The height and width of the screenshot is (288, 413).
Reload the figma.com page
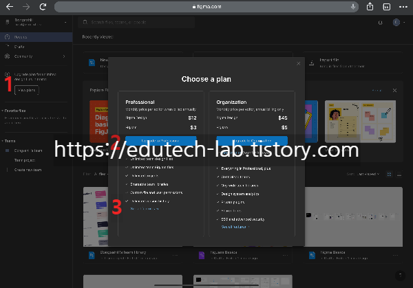[43, 7]
